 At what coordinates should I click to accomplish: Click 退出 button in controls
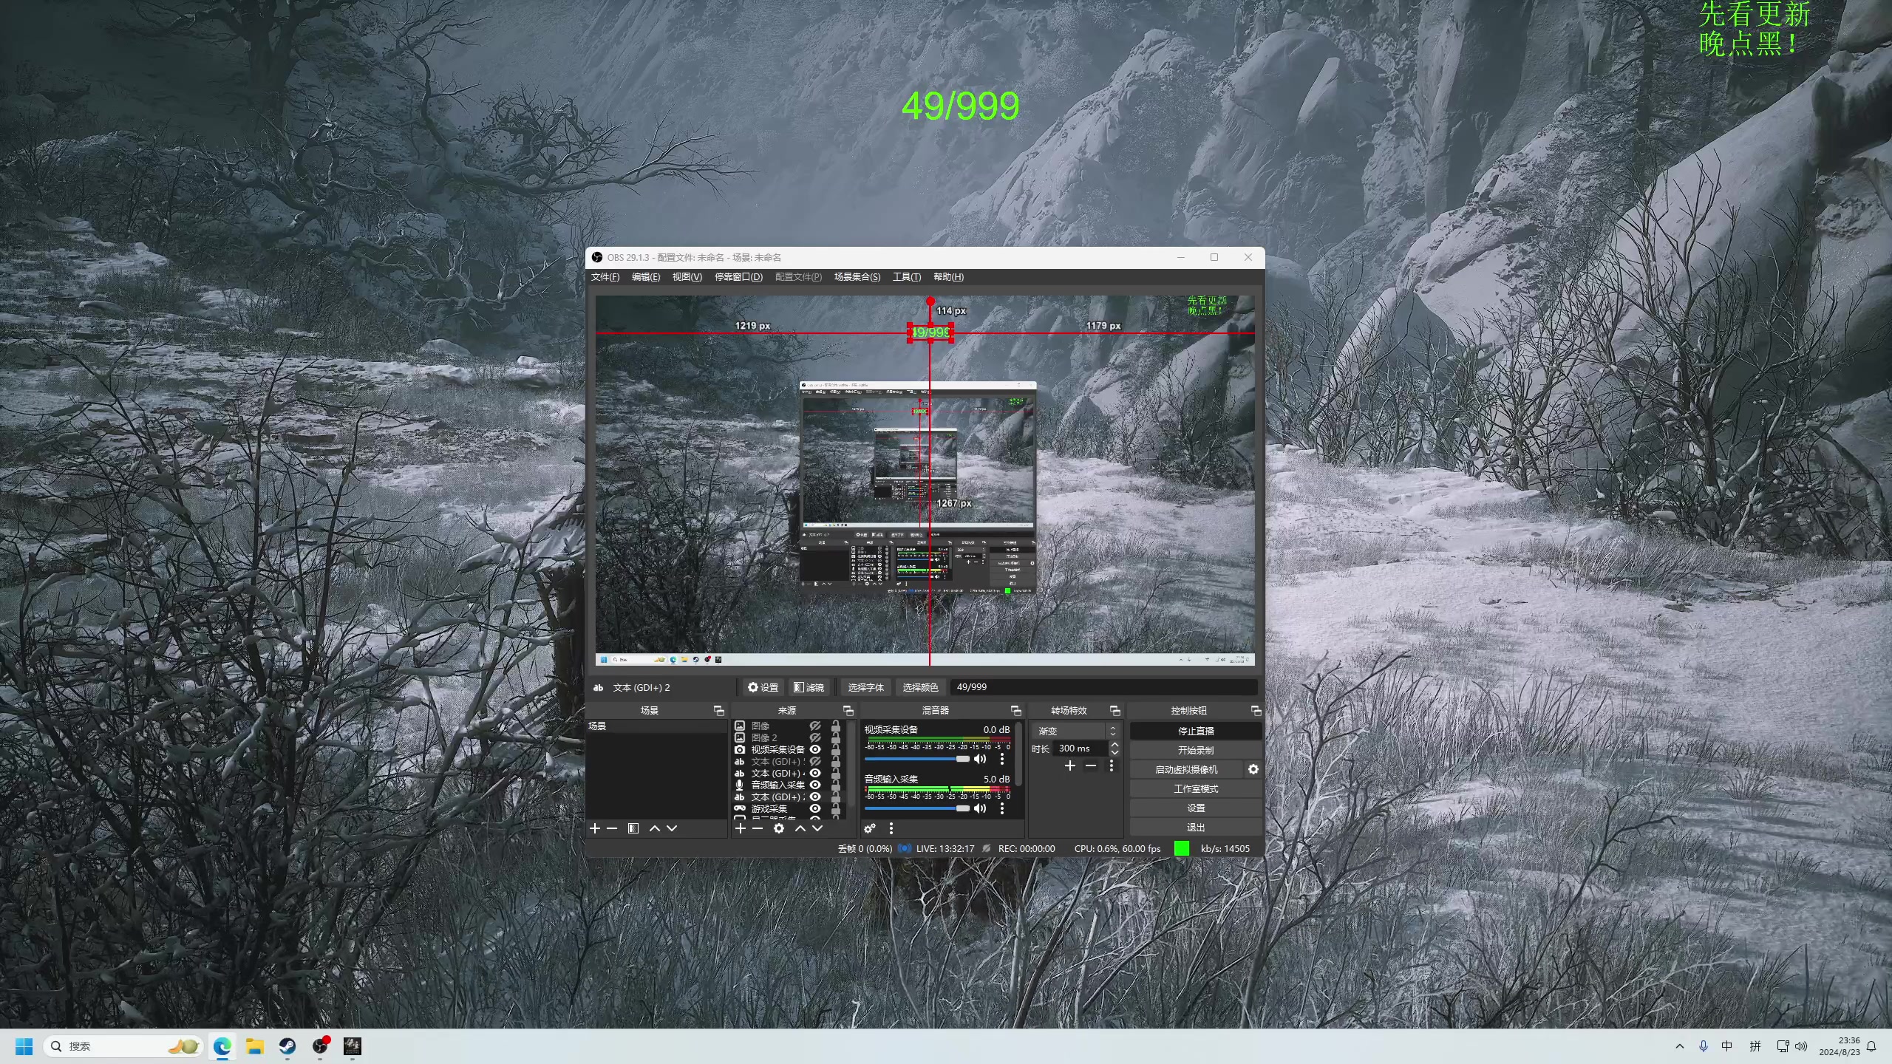[1196, 828]
